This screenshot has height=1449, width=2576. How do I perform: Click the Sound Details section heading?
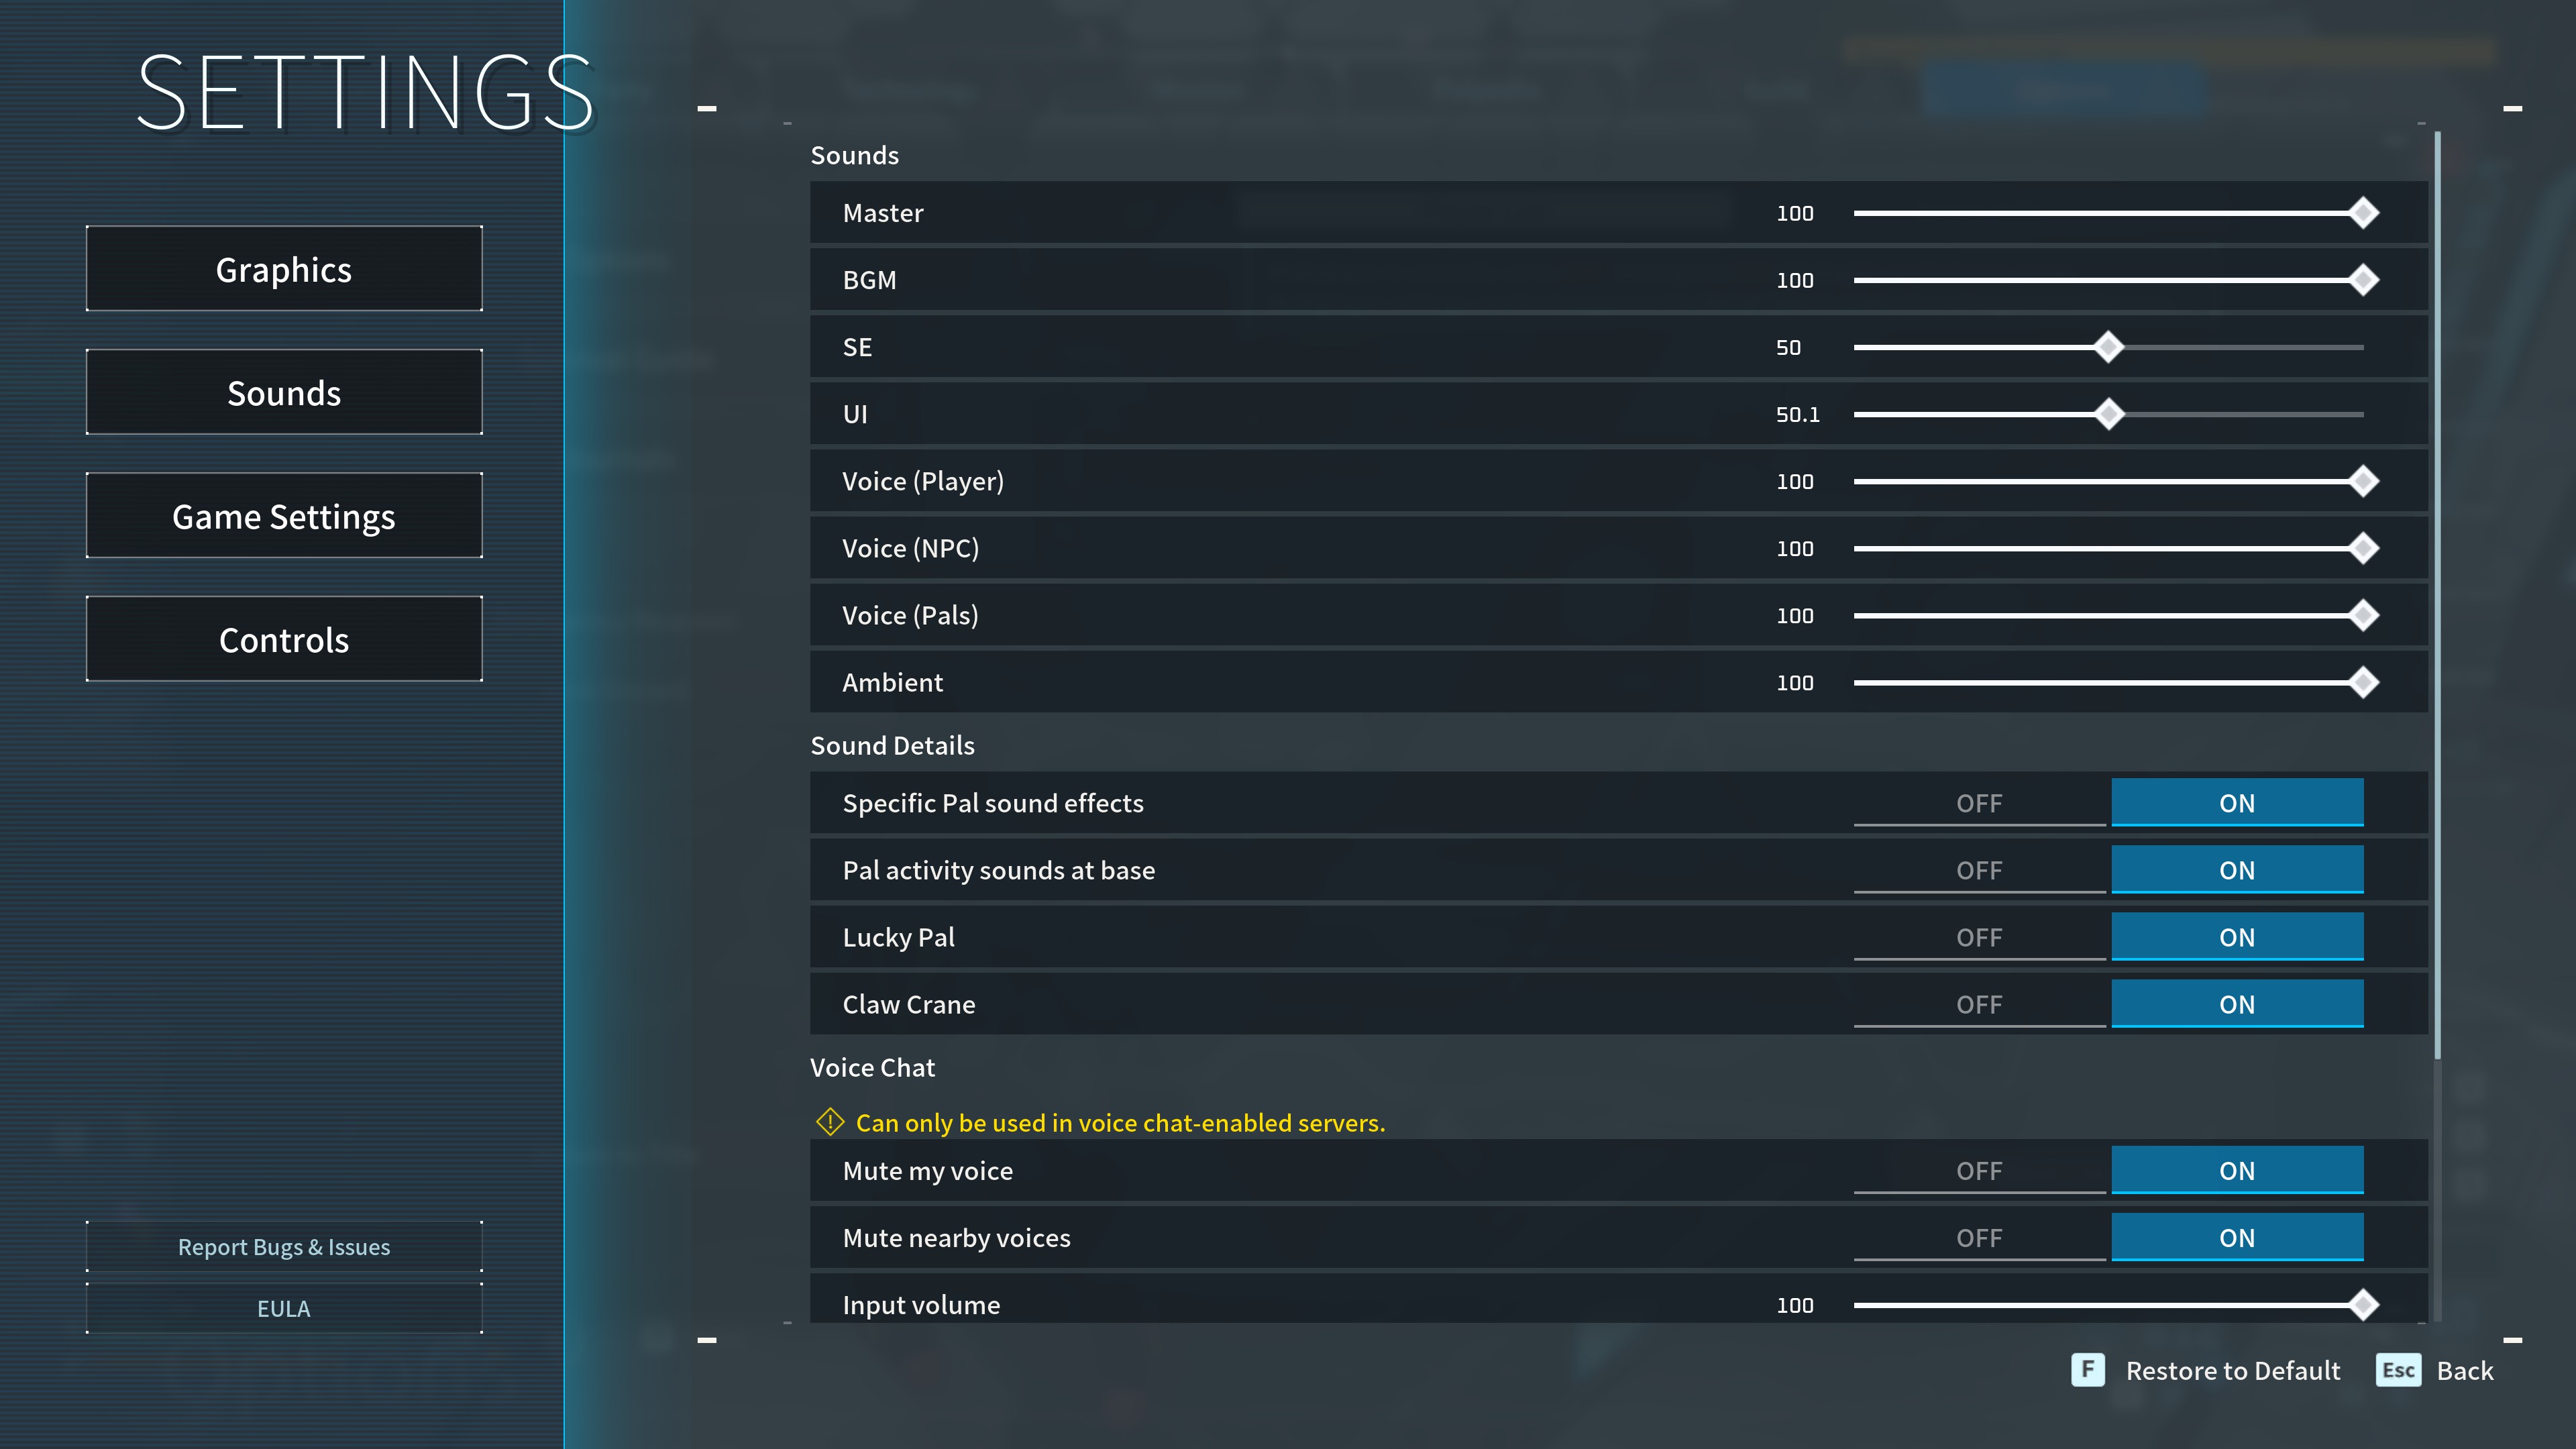coord(892,745)
